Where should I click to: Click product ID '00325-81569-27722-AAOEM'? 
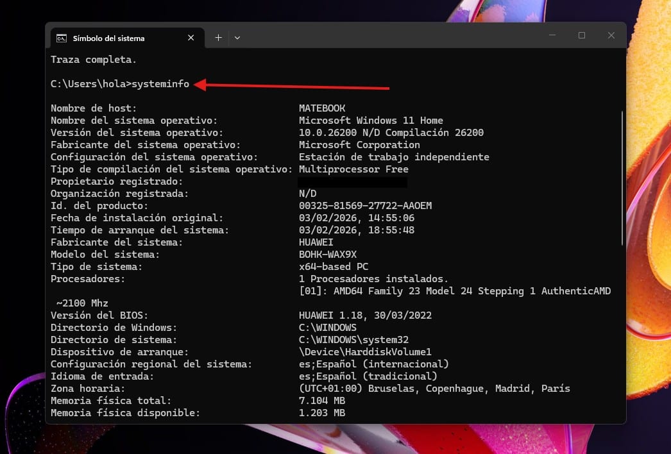coord(365,206)
